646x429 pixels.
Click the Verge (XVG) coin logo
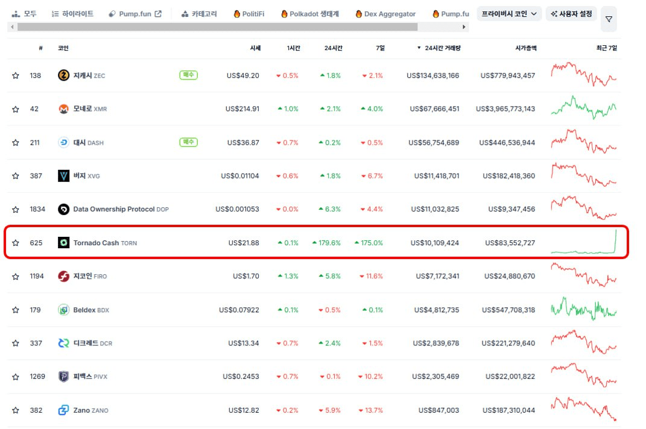(63, 176)
